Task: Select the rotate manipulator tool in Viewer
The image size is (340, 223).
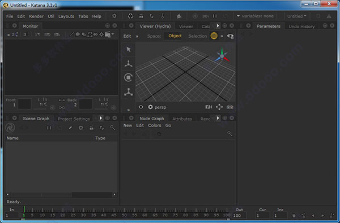Action: coord(129,77)
